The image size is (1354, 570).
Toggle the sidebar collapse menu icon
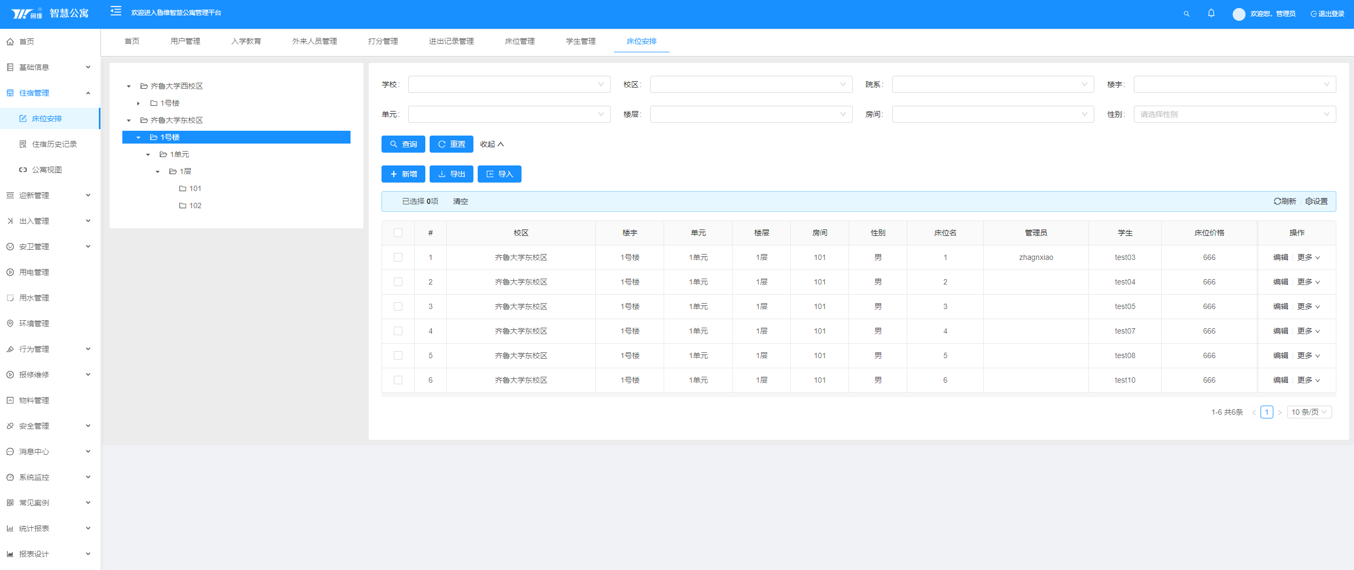(x=116, y=11)
